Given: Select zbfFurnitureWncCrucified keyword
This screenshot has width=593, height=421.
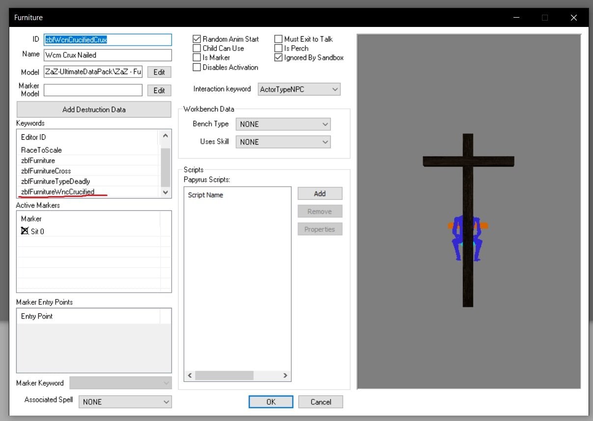Looking at the screenshot, I should point(88,192).
